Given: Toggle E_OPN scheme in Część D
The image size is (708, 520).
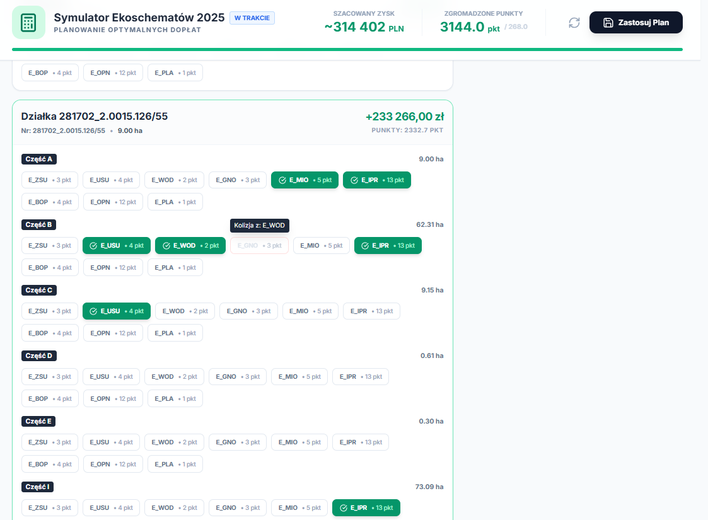Looking at the screenshot, I should [x=113, y=398].
